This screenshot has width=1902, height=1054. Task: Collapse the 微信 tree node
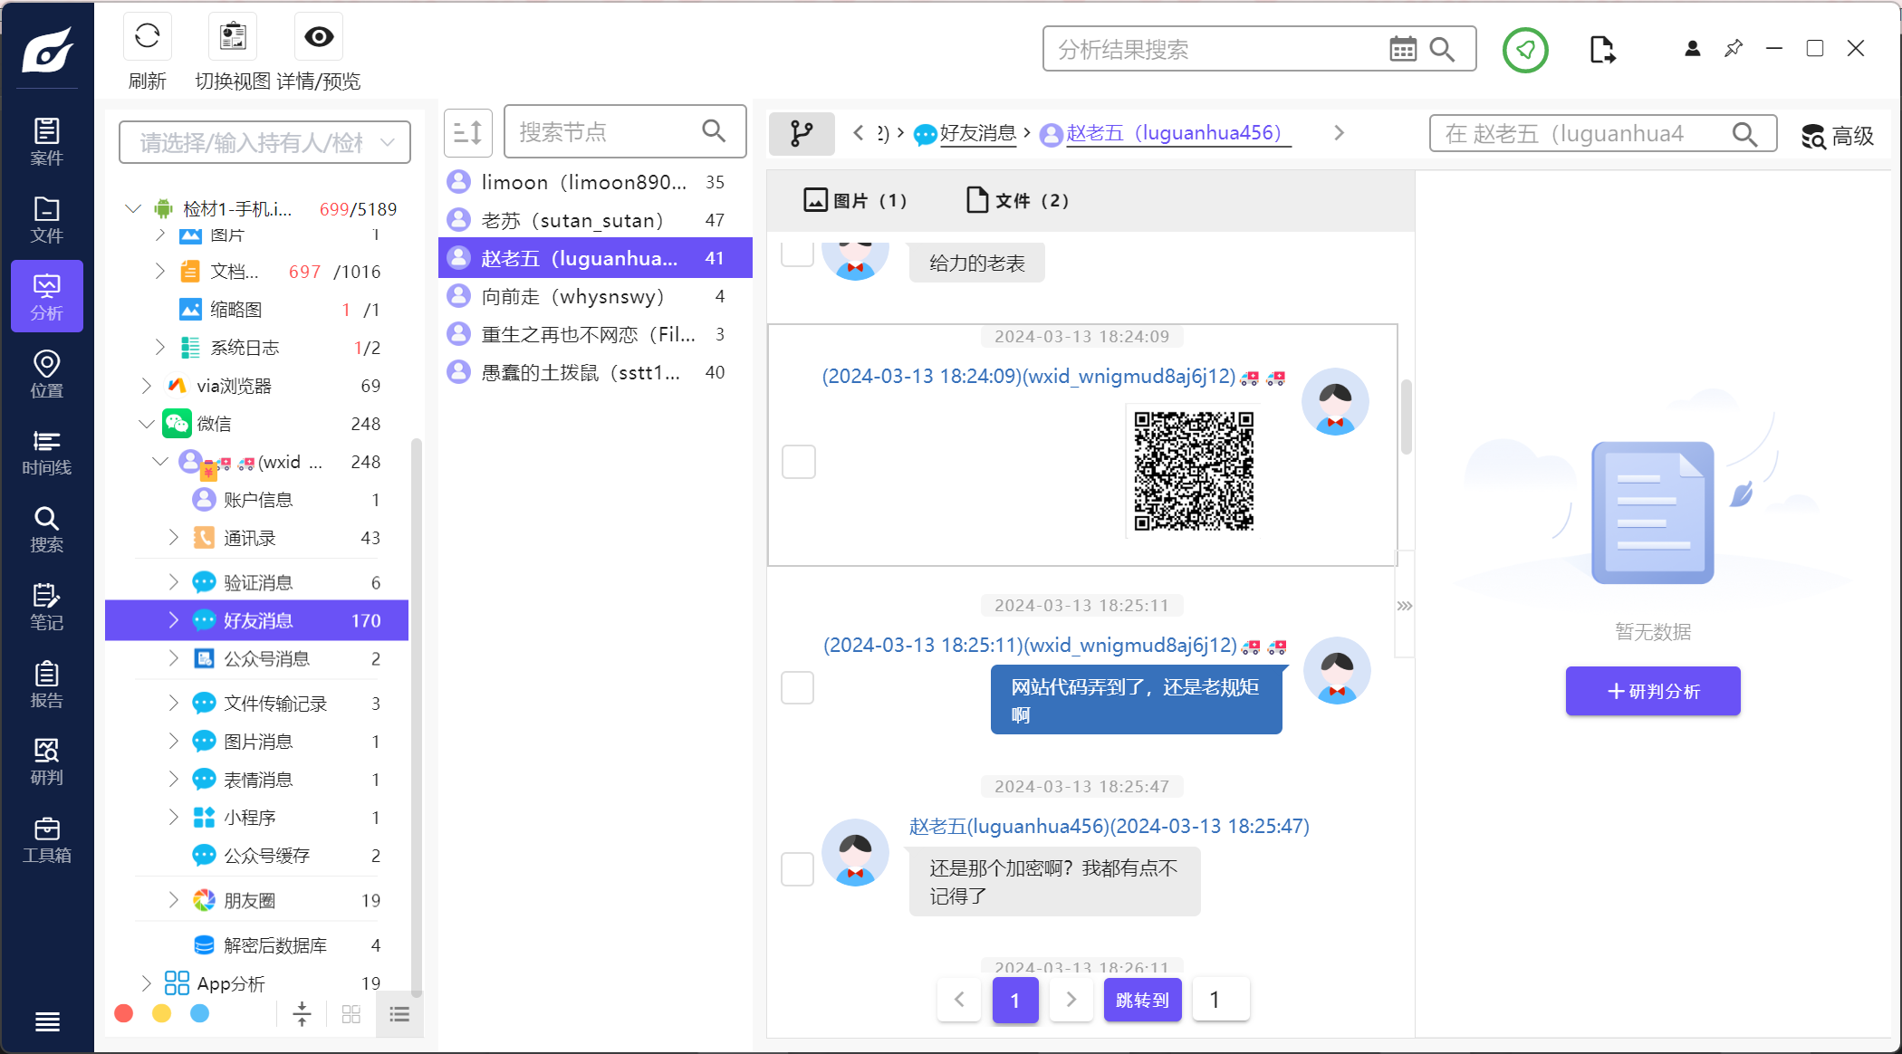tap(146, 424)
